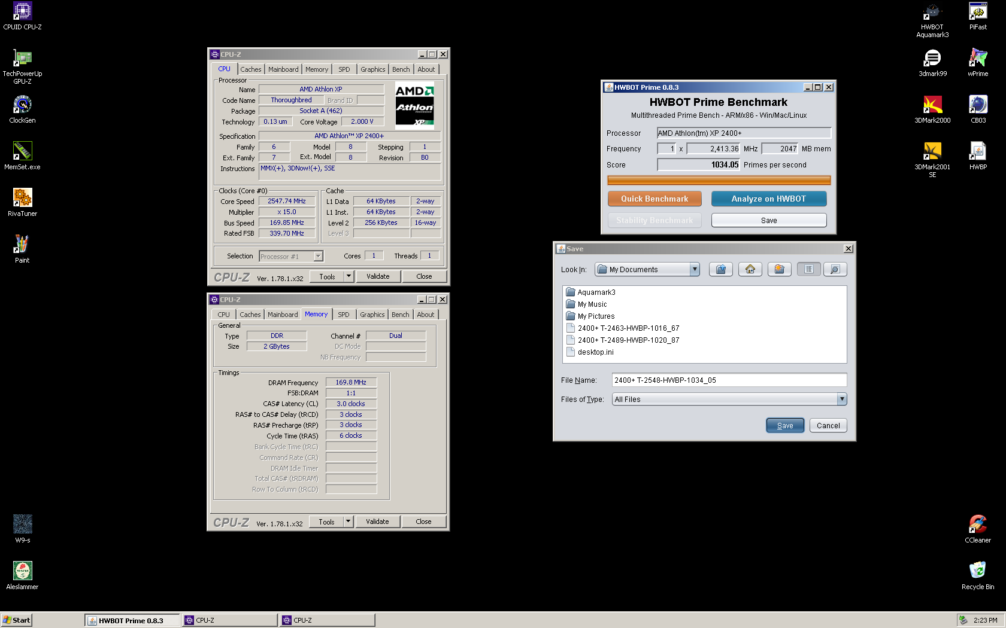Image resolution: width=1006 pixels, height=628 pixels.
Task: Open the Tools dropdown arrow in bottom CPU-Z window
Action: tap(348, 522)
